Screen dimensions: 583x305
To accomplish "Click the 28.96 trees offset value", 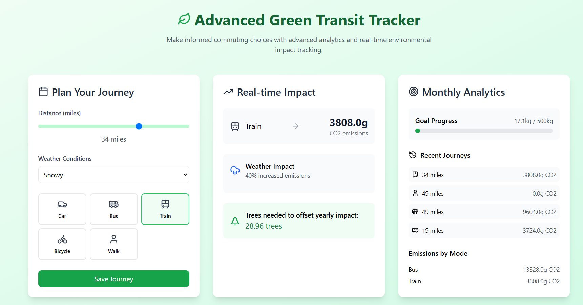I will coord(264,226).
